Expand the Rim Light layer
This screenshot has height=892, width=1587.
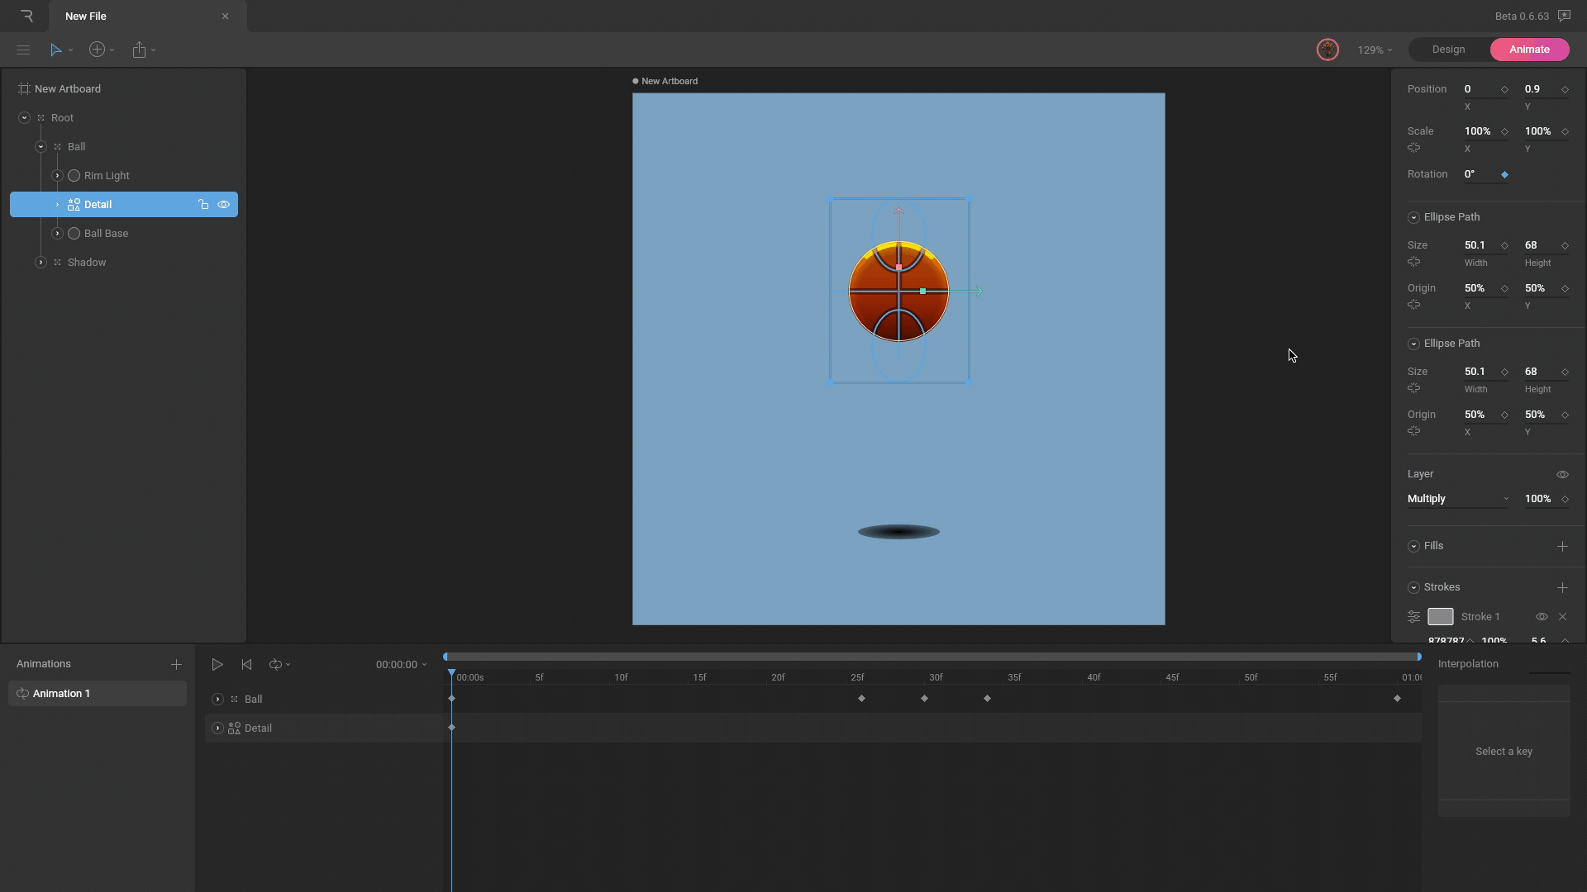tap(57, 176)
